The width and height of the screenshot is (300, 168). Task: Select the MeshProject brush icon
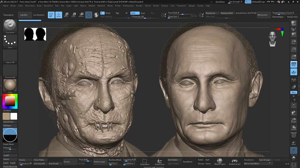coord(220,162)
